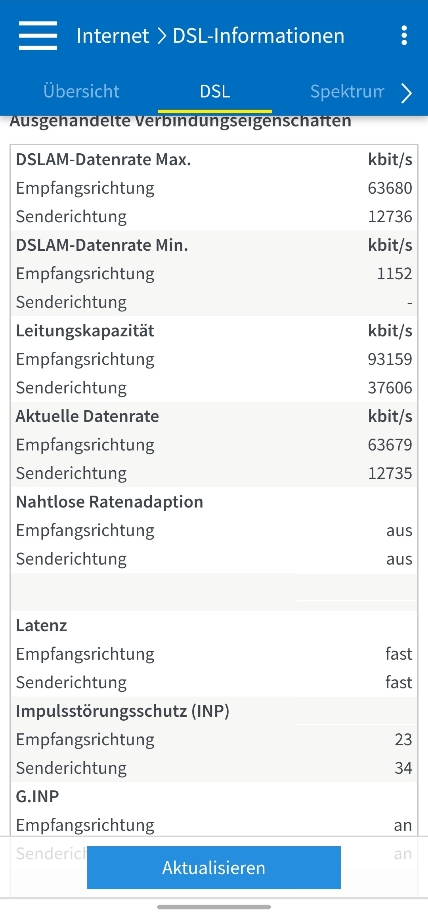Select the Empfangsrichtung value 63680
This screenshot has height=916, width=428.
390,188
